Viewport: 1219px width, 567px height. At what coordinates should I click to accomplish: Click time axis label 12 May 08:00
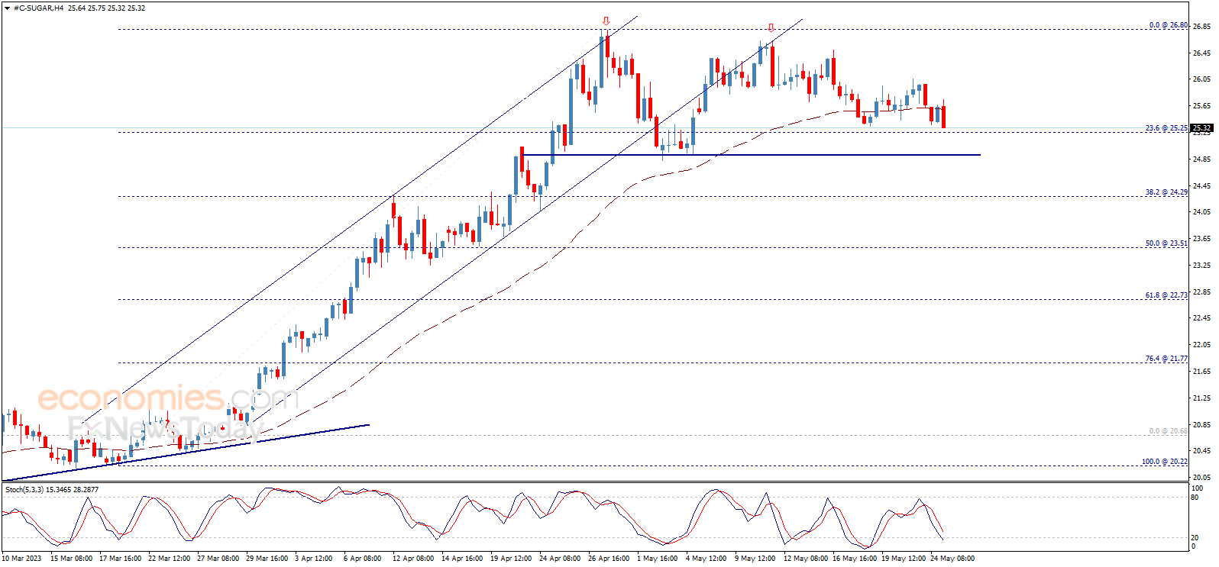(805, 559)
